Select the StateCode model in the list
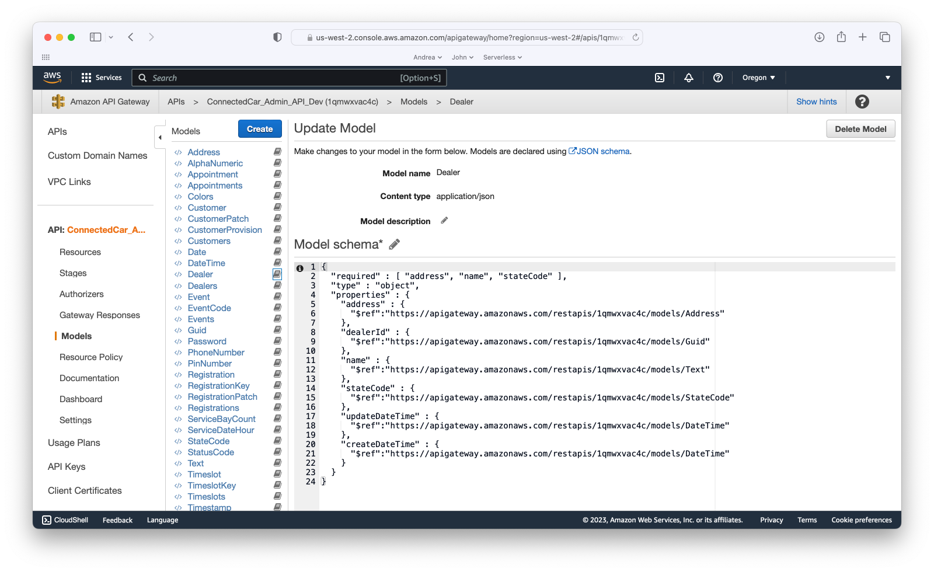 (208, 441)
